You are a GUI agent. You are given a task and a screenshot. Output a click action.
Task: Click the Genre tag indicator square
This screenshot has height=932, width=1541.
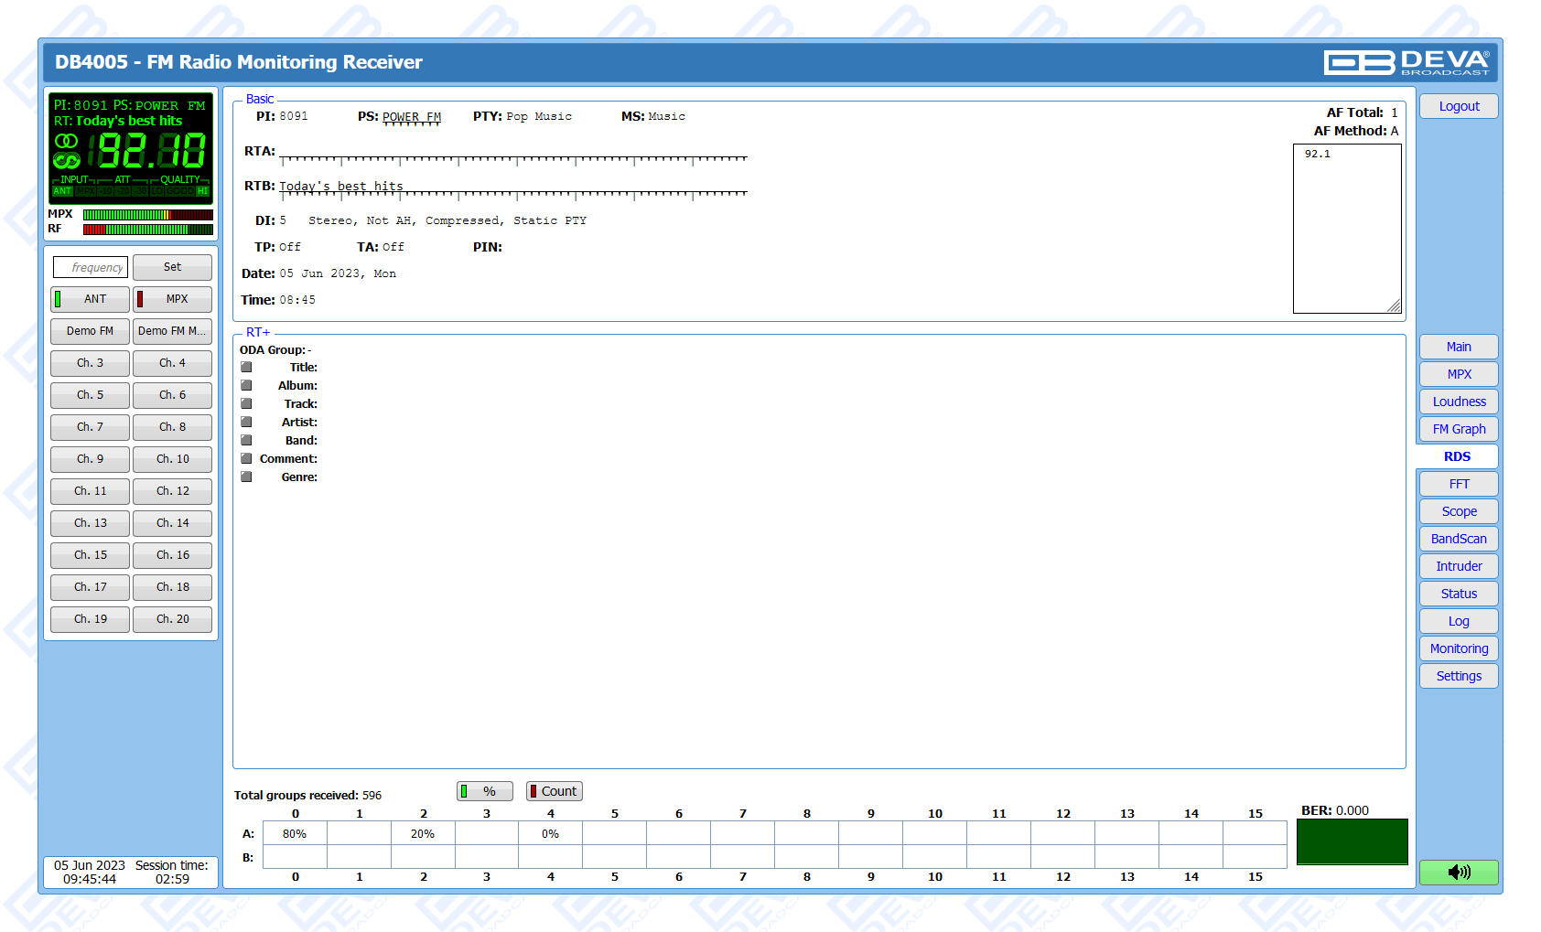(x=246, y=477)
